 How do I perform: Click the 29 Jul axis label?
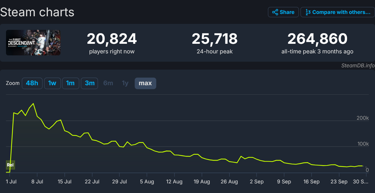(120, 182)
